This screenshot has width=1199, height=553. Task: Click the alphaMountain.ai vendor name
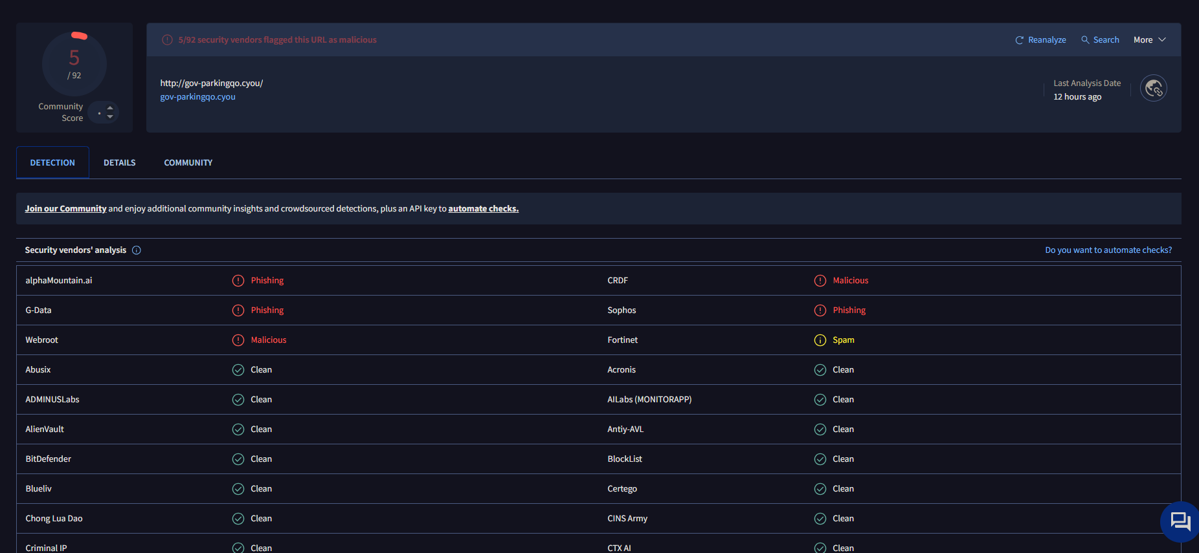coord(59,281)
